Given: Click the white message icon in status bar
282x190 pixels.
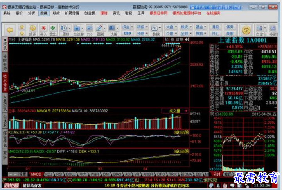Looking at the screenshot, I should pos(232,186).
